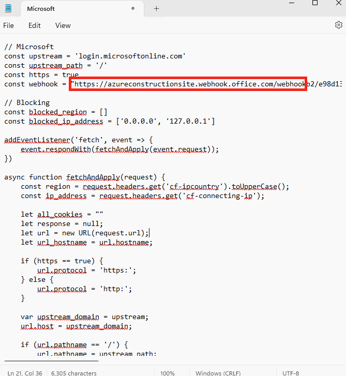Click the blocked_ip_address variable
This screenshot has width=346, height=376.
(66, 122)
